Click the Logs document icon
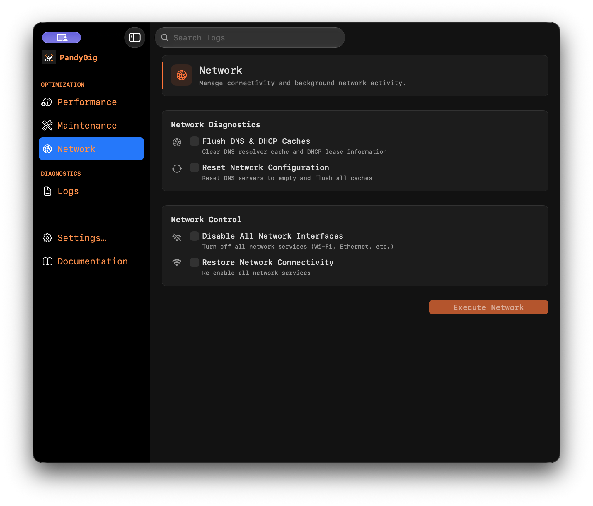593x506 pixels. [47, 191]
